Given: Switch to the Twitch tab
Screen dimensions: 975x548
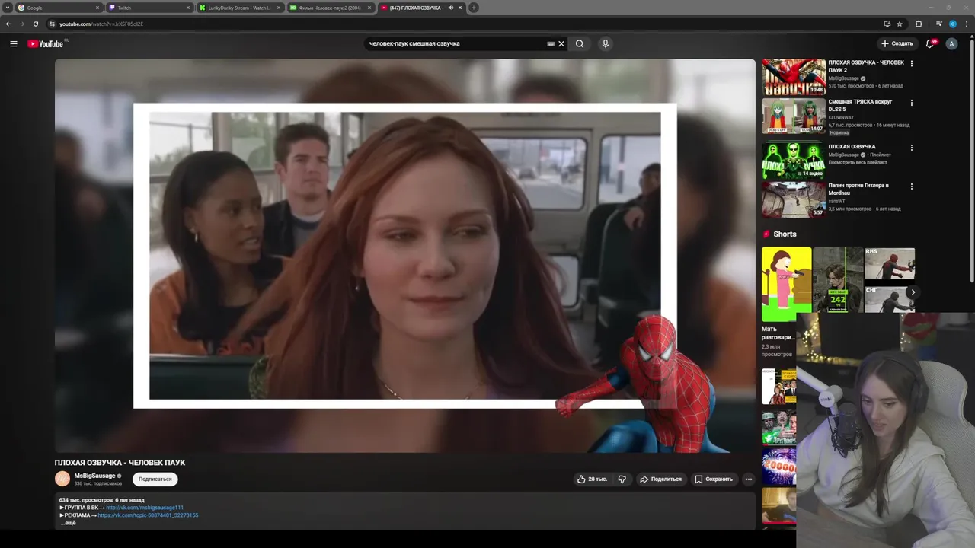Looking at the screenshot, I should pyautogui.click(x=150, y=8).
